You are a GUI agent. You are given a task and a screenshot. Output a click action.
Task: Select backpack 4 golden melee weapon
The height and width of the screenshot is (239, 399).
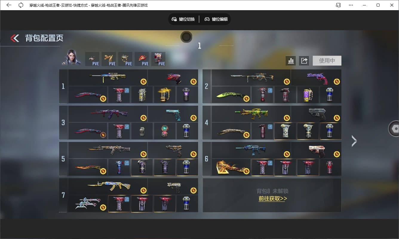coord(231,131)
